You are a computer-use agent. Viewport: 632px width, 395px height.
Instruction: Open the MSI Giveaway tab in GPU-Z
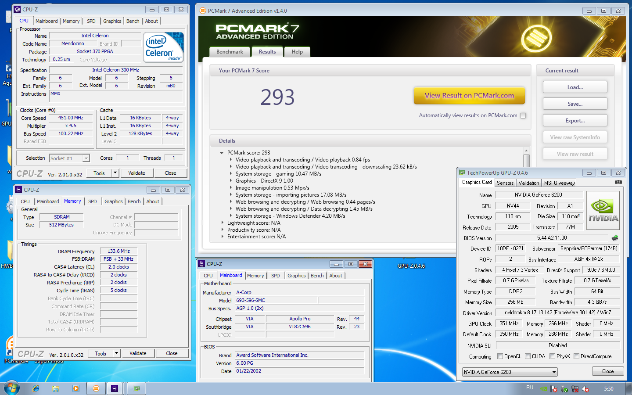[559, 183]
